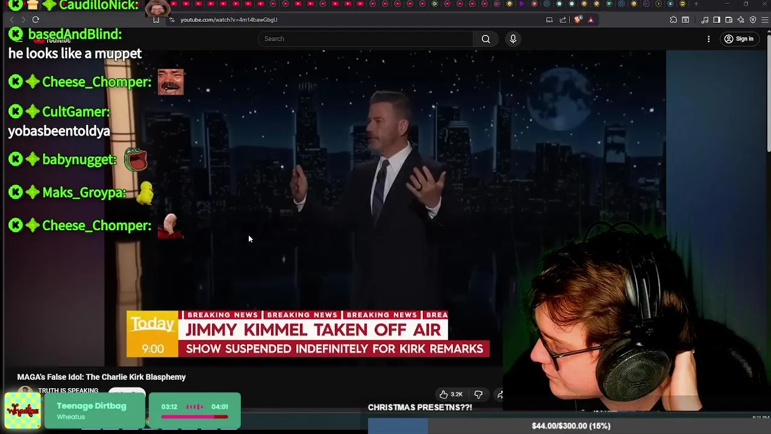Toggle the browser sidebar panel icon
Screen dimensions: 771x434
coord(717,20)
